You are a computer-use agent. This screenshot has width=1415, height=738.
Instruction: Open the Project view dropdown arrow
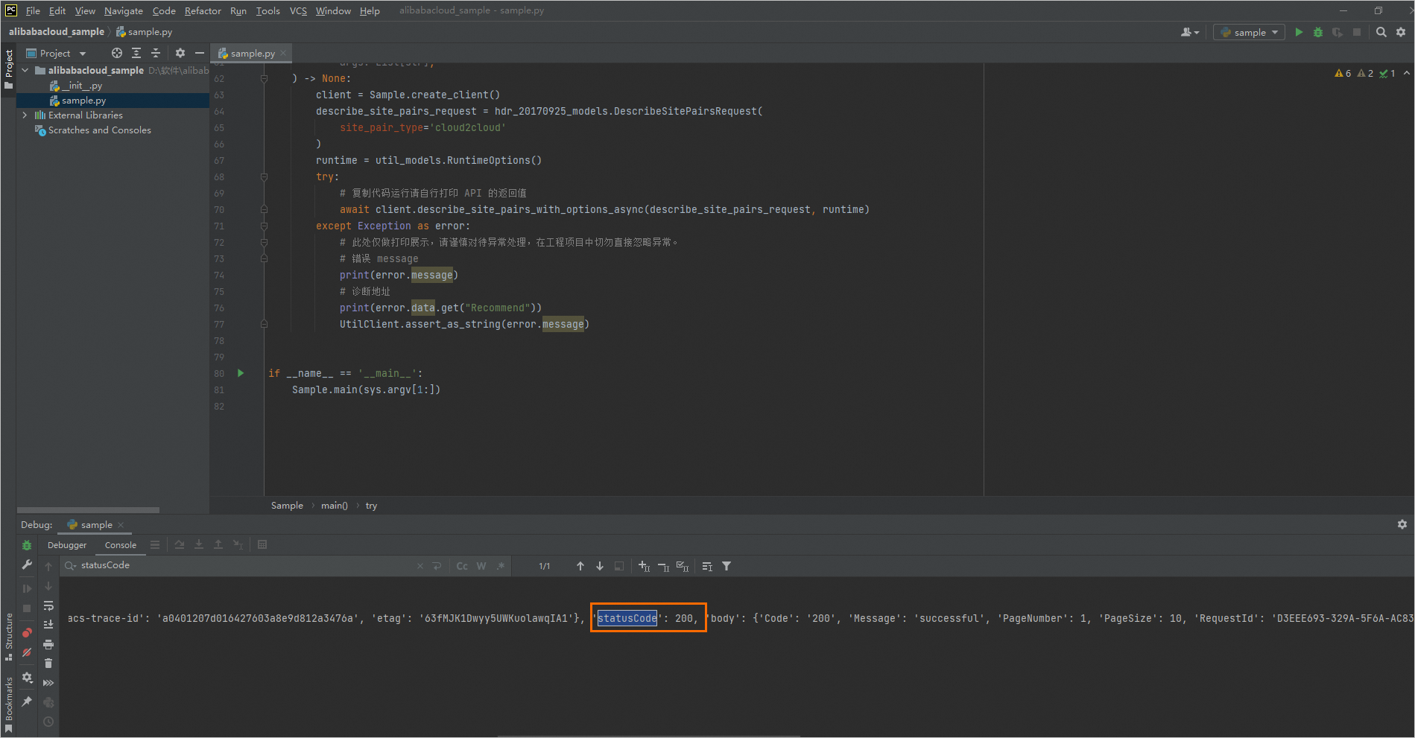(83, 54)
